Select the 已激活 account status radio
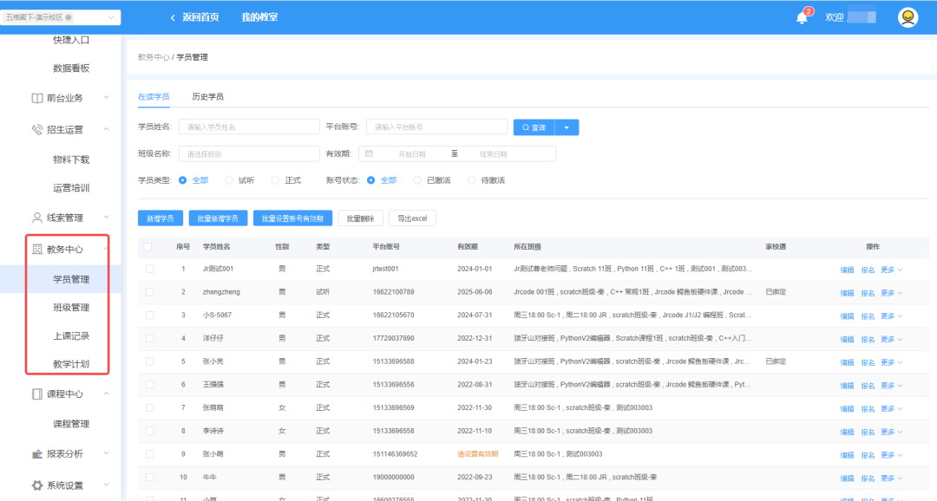Viewport: 937px width, 501px height. click(x=417, y=180)
